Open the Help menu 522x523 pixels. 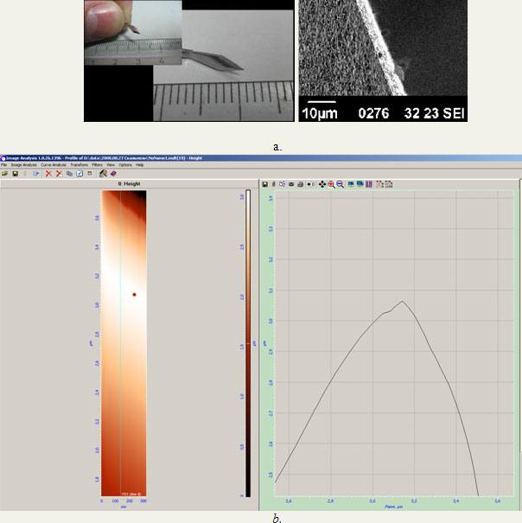tap(140, 165)
